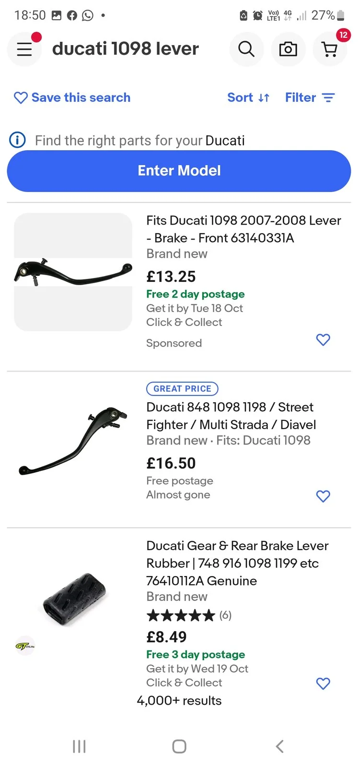Open the hamburger menu
This screenshot has width=358, height=768.
click(x=24, y=49)
